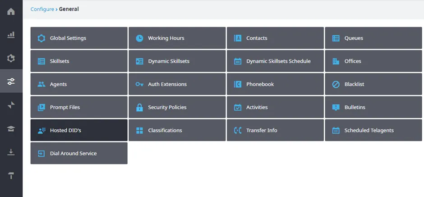Open the graduation cap icon in sidebar

(x=11, y=128)
